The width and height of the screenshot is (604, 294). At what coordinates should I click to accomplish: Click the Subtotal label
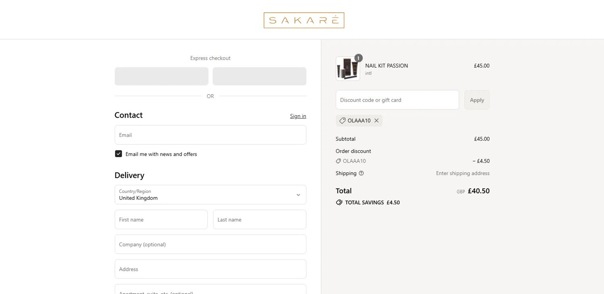pyautogui.click(x=345, y=139)
